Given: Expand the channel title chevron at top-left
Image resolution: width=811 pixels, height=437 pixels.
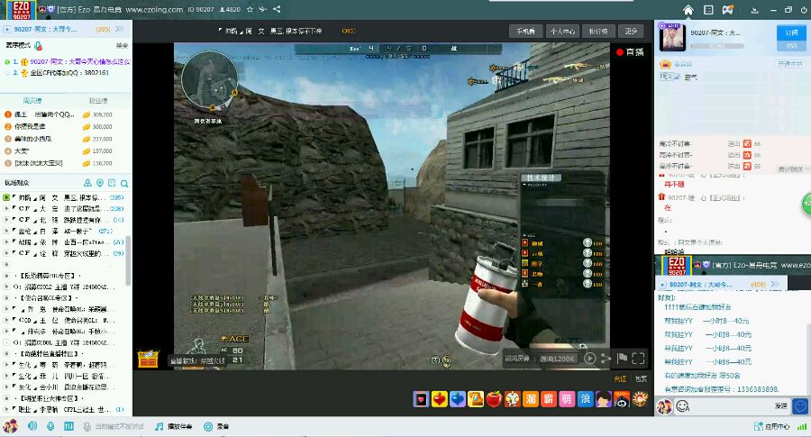Looking at the screenshot, I should 120,29.
